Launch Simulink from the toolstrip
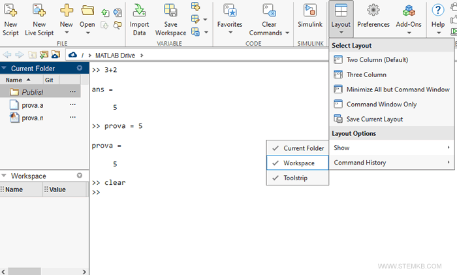The height and width of the screenshot is (275, 457). coord(310,16)
